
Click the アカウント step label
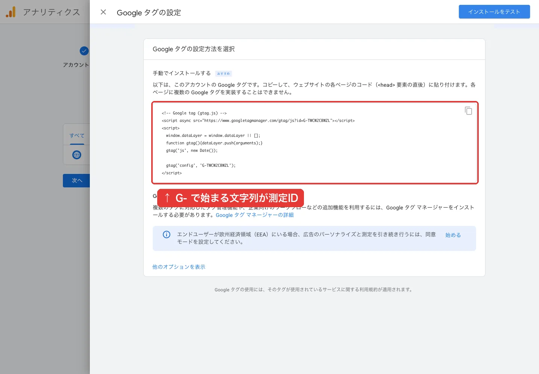tap(76, 65)
